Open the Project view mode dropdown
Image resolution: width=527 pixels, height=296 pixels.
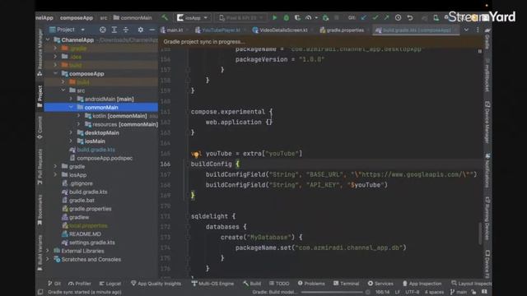point(68,30)
